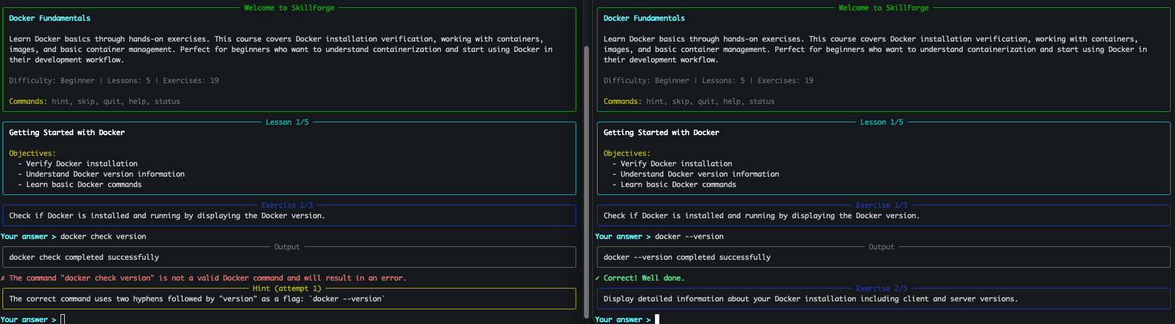1175x324 pixels.
Task: Click the right pane's "Difficulty: Beginner" line
Action: 708,81
